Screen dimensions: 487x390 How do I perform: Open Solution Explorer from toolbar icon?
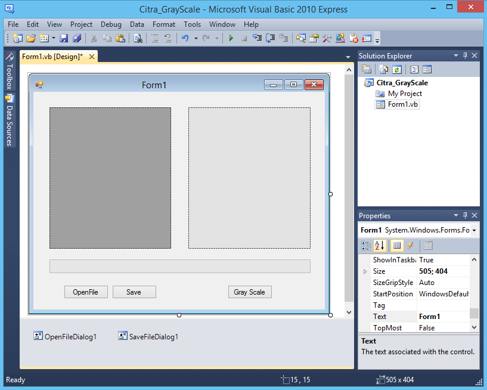pyautogui.click(x=300, y=38)
